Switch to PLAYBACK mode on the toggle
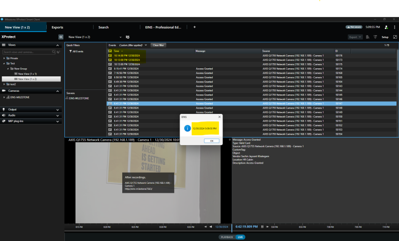399x241 pixels. coord(228,237)
